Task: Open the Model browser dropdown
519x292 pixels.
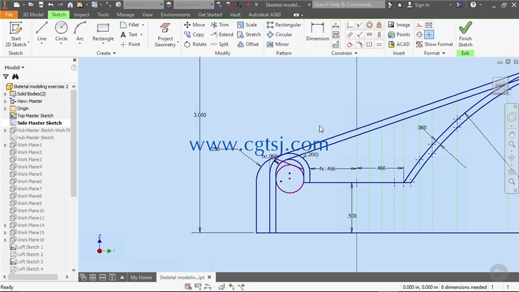Action: click(14, 67)
